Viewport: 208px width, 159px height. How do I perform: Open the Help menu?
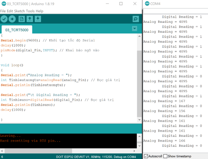(x=39, y=11)
